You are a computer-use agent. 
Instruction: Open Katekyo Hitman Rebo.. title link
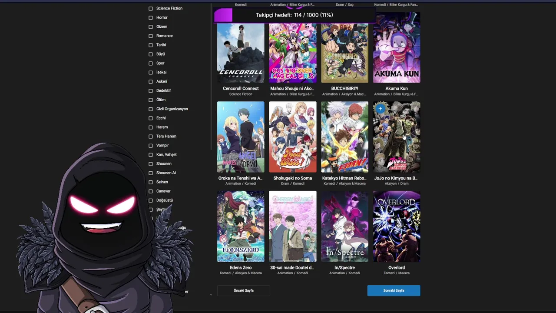coord(344,178)
